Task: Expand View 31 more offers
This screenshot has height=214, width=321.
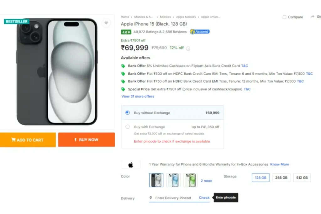Action: click(138, 97)
